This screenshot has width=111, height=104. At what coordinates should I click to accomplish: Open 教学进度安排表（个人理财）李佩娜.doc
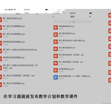click(75, 76)
